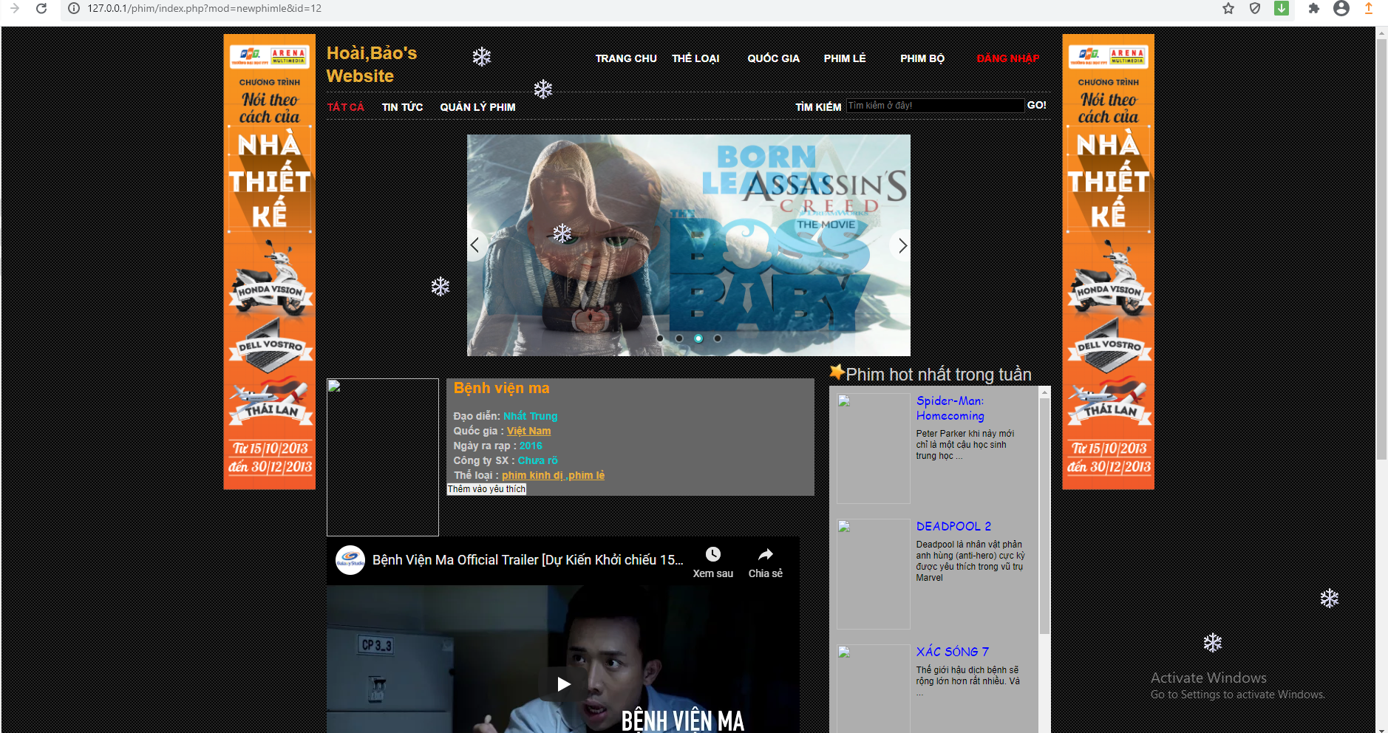Click the Chưa rõ company text
The height and width of the screenshot is (733, 1388).
tap(537, 460)
